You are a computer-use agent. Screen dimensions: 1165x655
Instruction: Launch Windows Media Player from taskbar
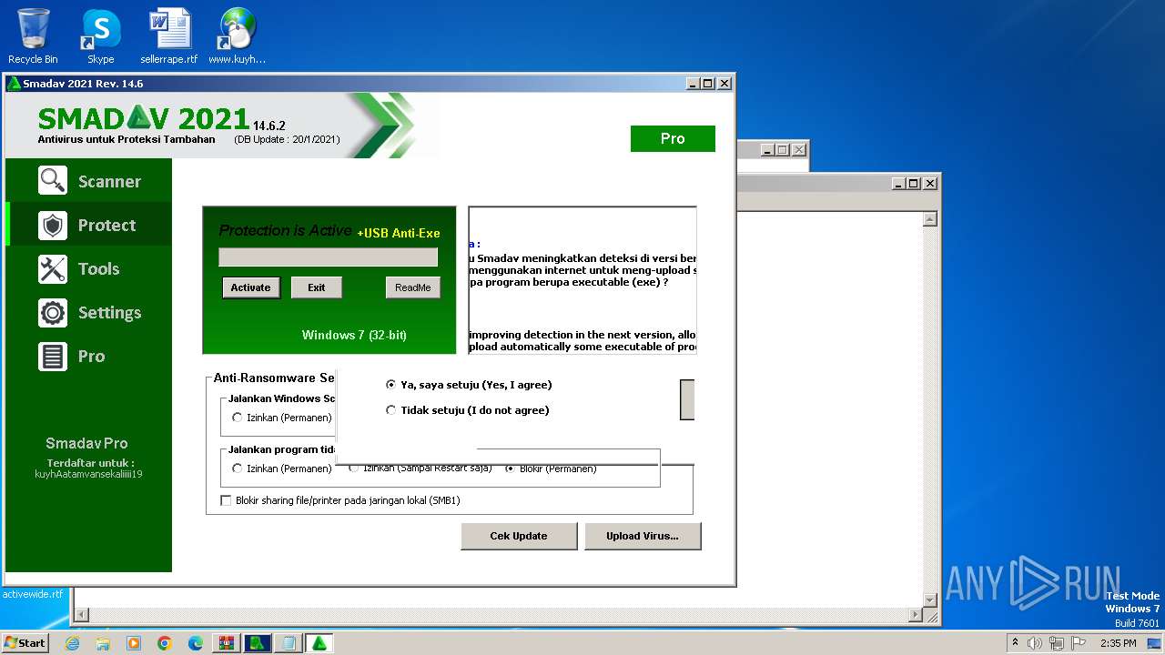pyautogui.click(x=134, y=643)
